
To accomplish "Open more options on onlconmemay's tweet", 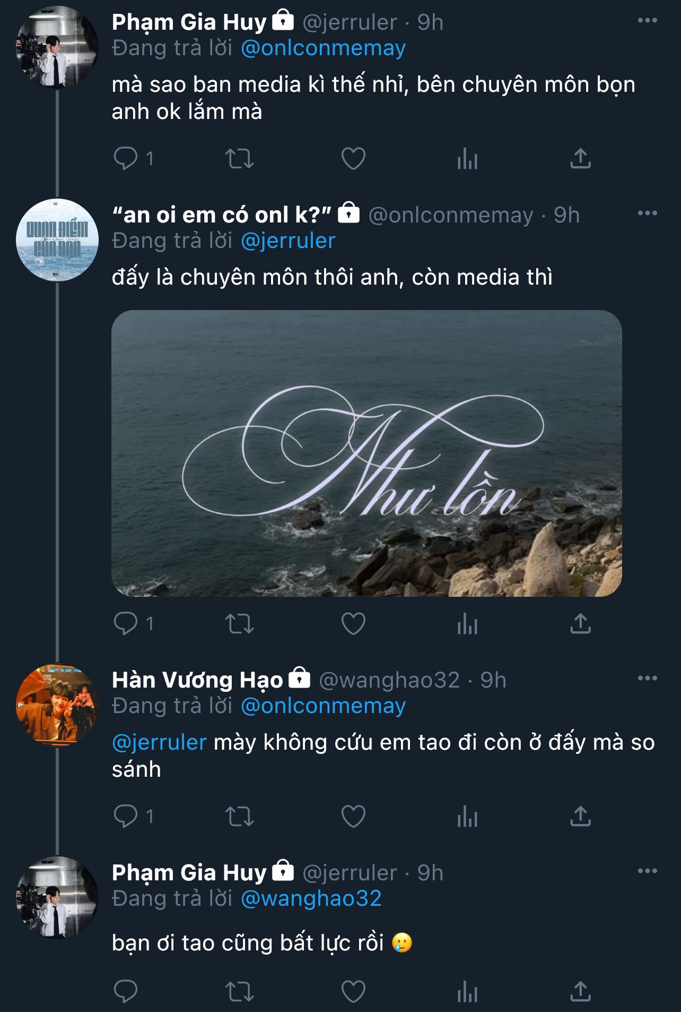I will click(647, 213).
